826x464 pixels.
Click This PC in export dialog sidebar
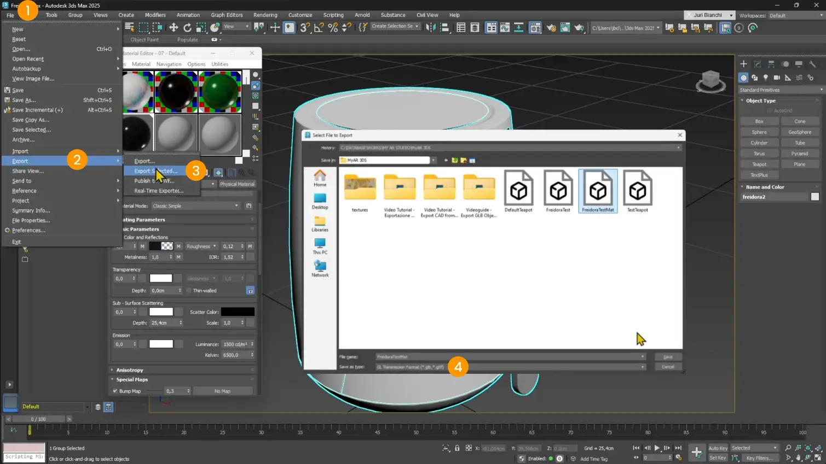(x=320, y=246)
